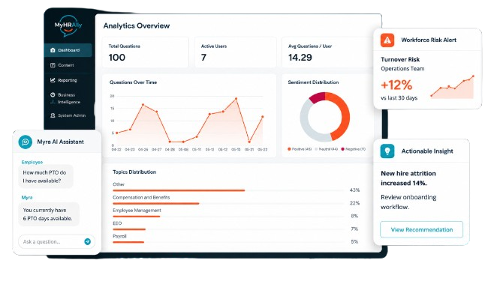Image resolution: width=494 pixels, height=284 pixels.
Task: Click the New hire attrition increased 14% text
Action: pyautogui.click(x=408, y=178)
